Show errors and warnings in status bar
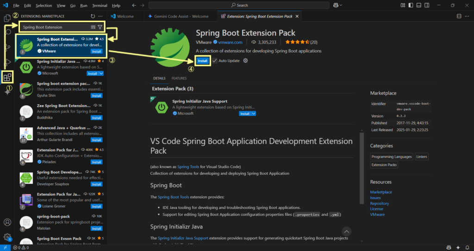Image resolution: width=474 pixels, height=251 pixels. pyautogui.click(x=21, y=248)
